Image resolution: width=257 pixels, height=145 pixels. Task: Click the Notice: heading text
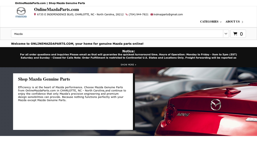(128, 51)
